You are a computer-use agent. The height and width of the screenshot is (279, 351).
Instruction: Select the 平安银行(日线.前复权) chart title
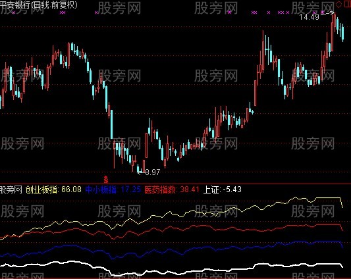coord(38,4)
